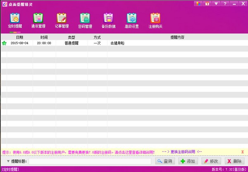Open the title bar dropdown arrow menu

tap(216, 4)
